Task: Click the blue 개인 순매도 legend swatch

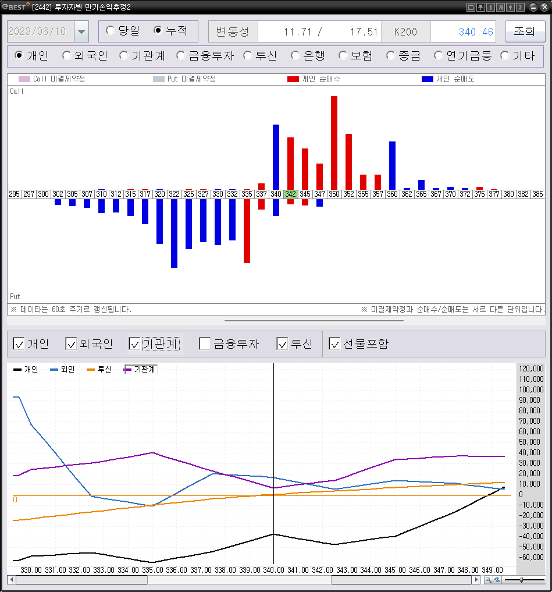Action: [x=428, y=79]
